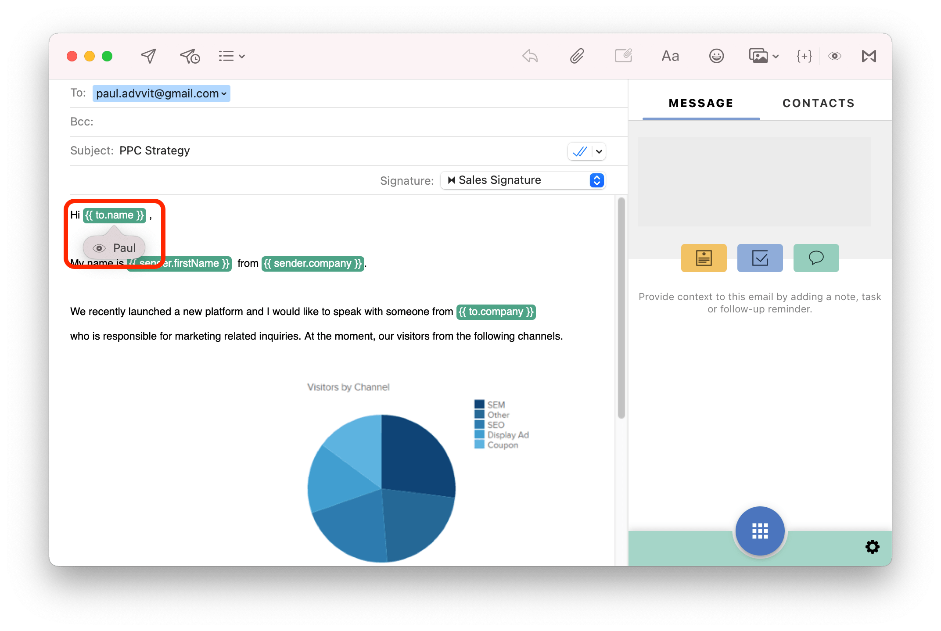Click the send later clock icon

pyautogui.click(x=190, y=56)
